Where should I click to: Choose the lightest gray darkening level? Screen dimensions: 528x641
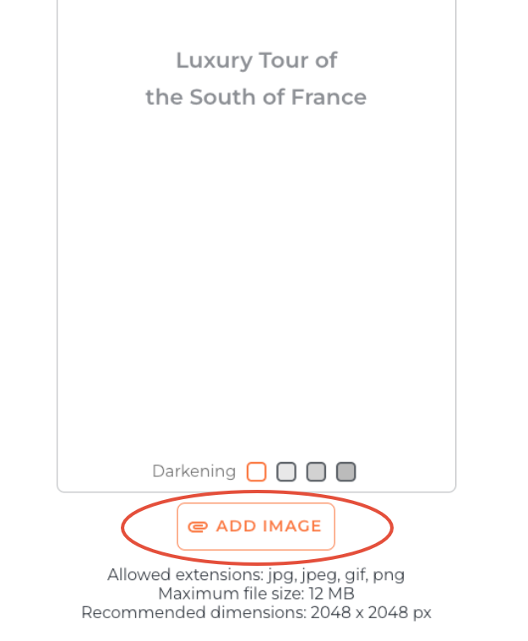click(x=286, y=471)
